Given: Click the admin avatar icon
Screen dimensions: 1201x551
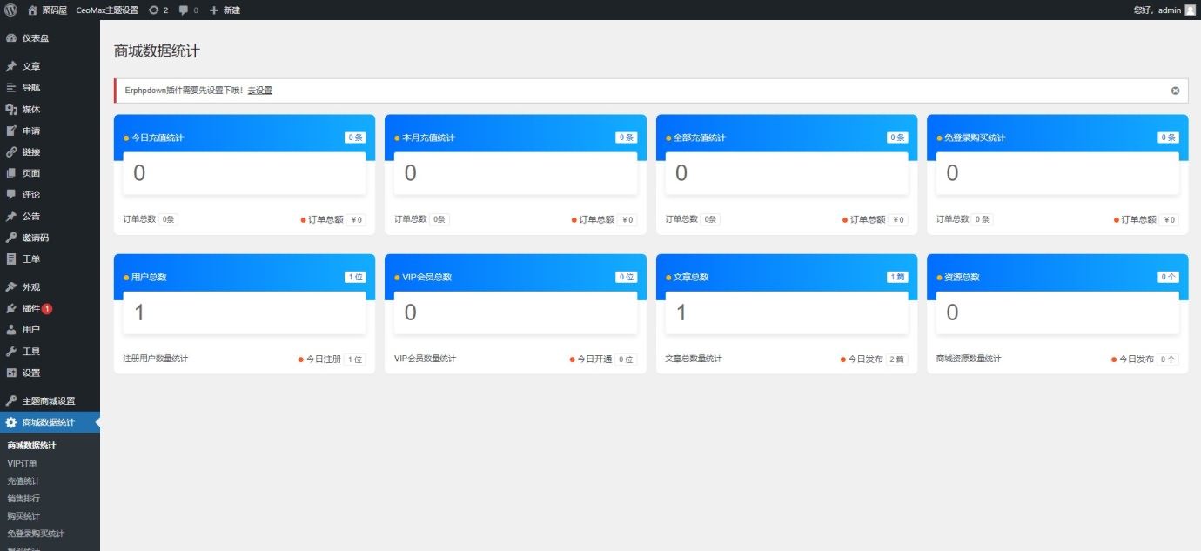Looking at the screenshot, I should [x=1190, y=10].
